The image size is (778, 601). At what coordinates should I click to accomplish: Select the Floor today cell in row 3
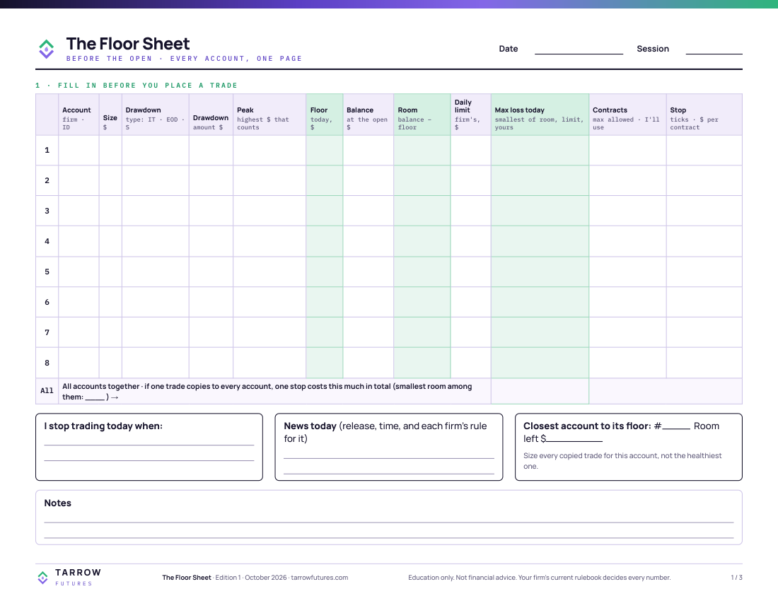coord(325,211)
